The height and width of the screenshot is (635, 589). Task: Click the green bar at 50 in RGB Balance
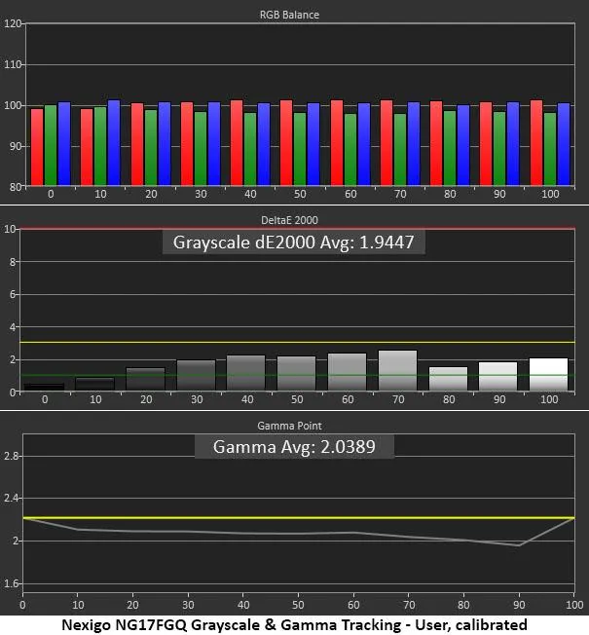click(300, 148)
